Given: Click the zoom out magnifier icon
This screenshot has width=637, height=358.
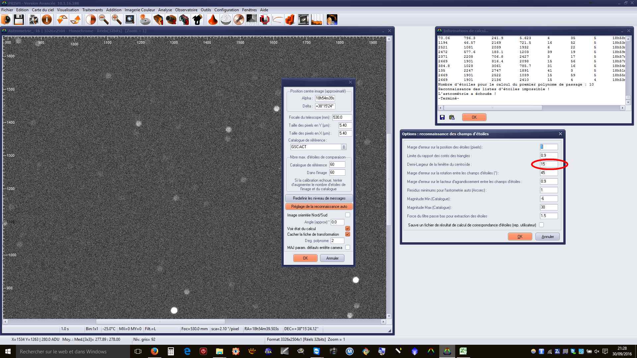Looking at the screenshot, I should pos(104,20).
